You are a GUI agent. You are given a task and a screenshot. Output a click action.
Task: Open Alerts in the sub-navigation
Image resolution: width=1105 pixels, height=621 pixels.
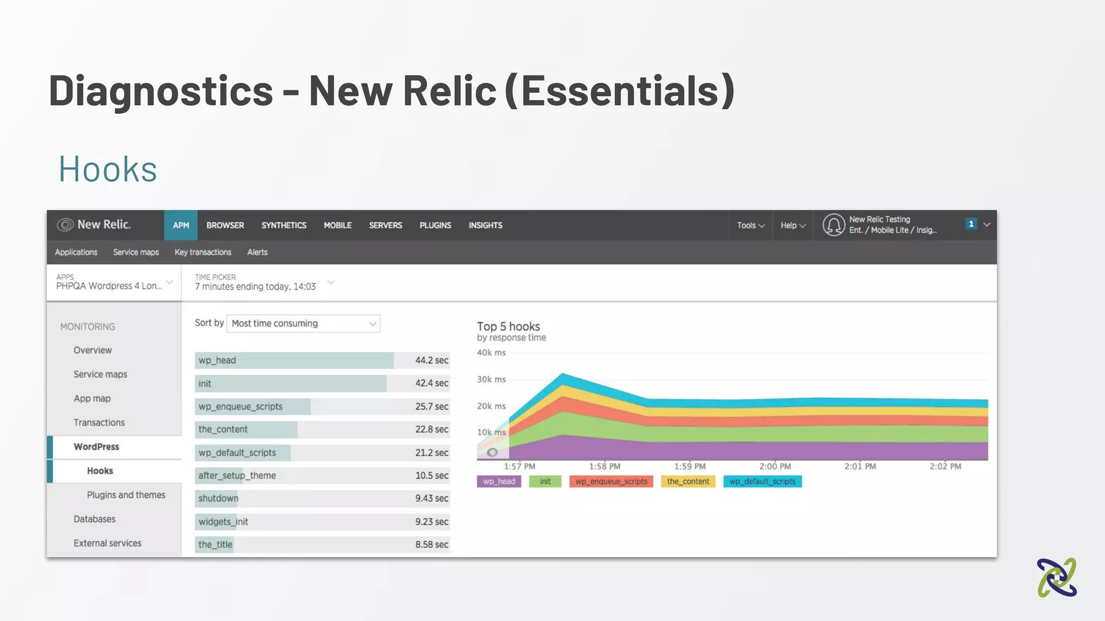(257, 252)
